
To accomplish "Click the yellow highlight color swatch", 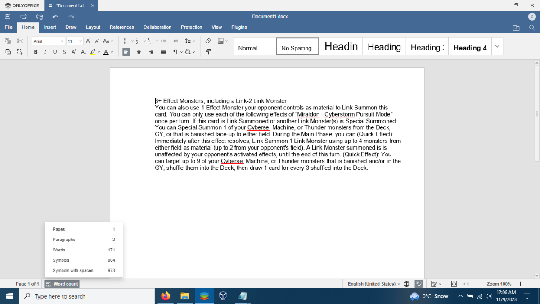I will (x=93, y=52).
